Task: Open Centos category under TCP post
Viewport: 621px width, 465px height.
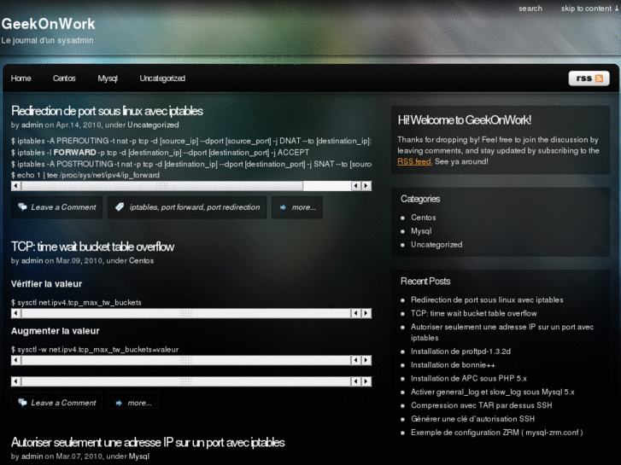Action: point(142,261)
